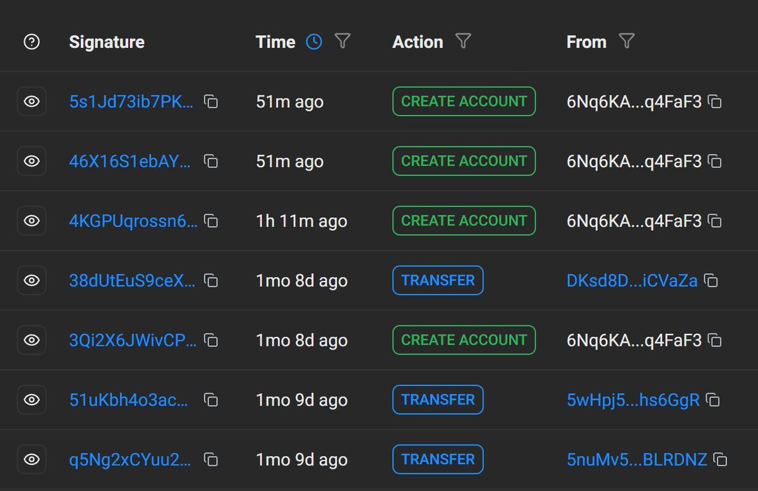Screen dimensions: 758x491
Task: Select "1mo 8d ago" in 3Qi2X6JWivCP row
Action: coord(301,340)
